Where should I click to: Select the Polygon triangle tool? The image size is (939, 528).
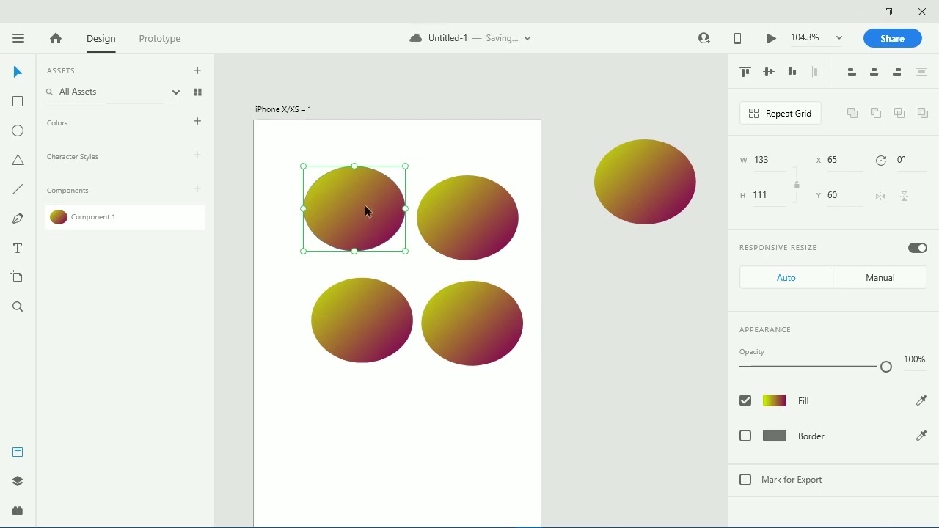[x=18, y=160]
